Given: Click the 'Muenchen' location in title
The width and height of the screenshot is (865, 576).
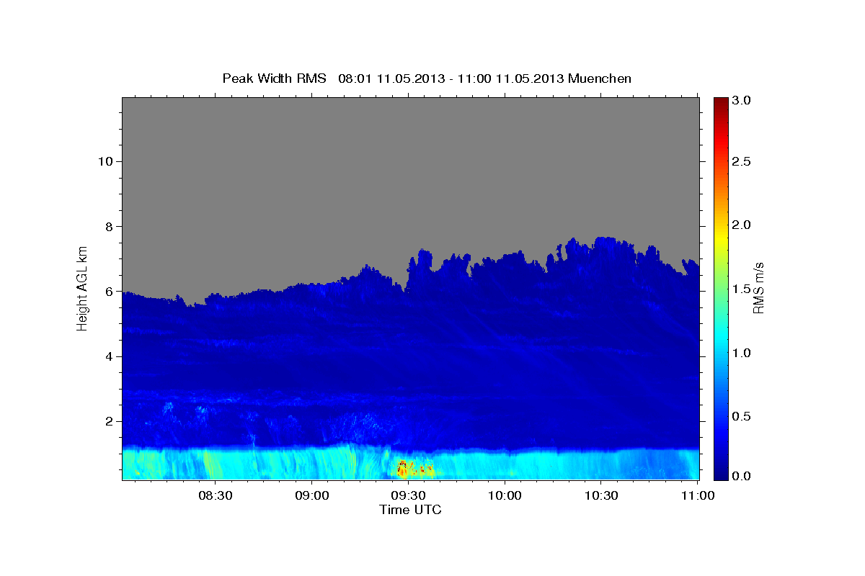Looking at the screenshot, I should coord(600,78).
